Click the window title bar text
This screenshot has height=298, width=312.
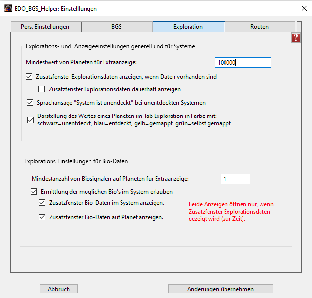pos(57,9)
